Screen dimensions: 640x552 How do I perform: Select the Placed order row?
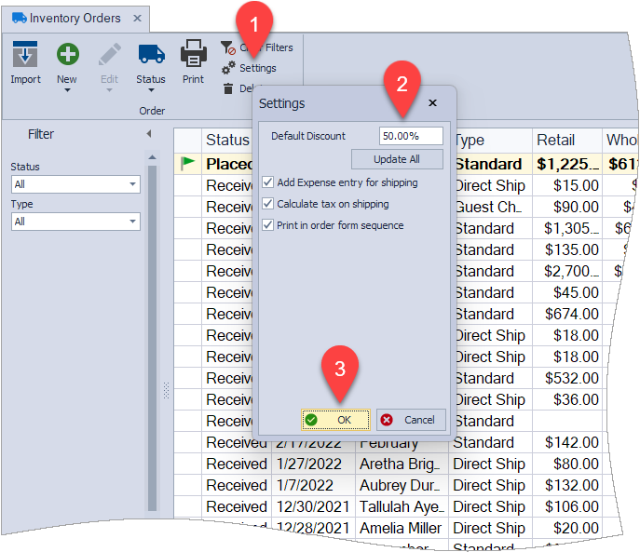click(x=405, y=164)
